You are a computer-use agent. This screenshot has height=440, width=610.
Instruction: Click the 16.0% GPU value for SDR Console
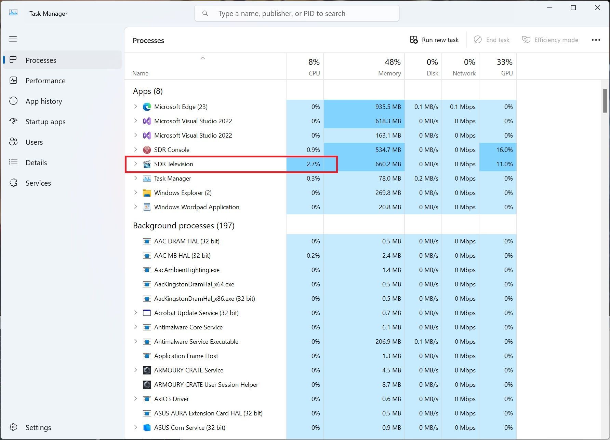click(504, 150)
